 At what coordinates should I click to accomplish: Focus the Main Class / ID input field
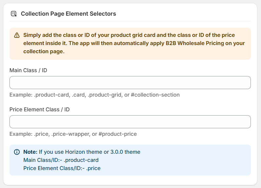(x=130, y=83)
